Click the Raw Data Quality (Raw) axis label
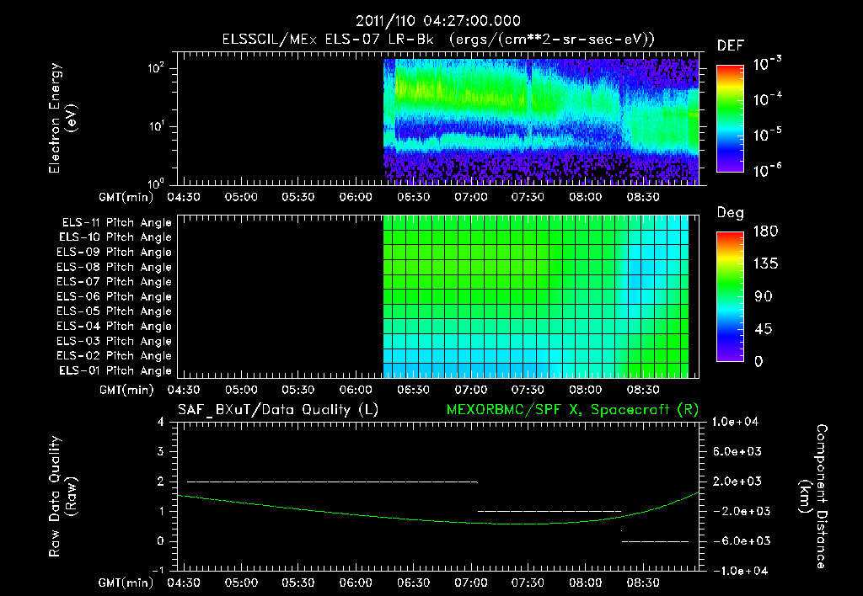Image resolution: width=863 pixels, height=596 pixels. pyautogui.click(x=62, y=497)
